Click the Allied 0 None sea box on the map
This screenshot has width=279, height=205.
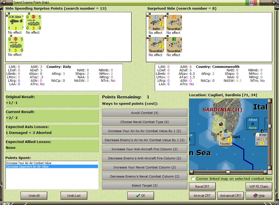(253, 123)
